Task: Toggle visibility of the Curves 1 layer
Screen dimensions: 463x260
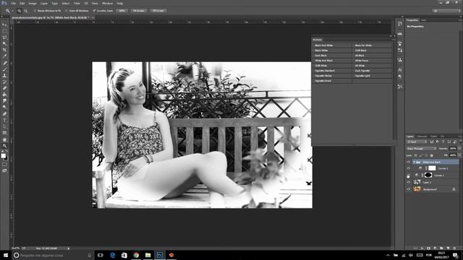Action: pyautogui.click(x=409, y=175)
